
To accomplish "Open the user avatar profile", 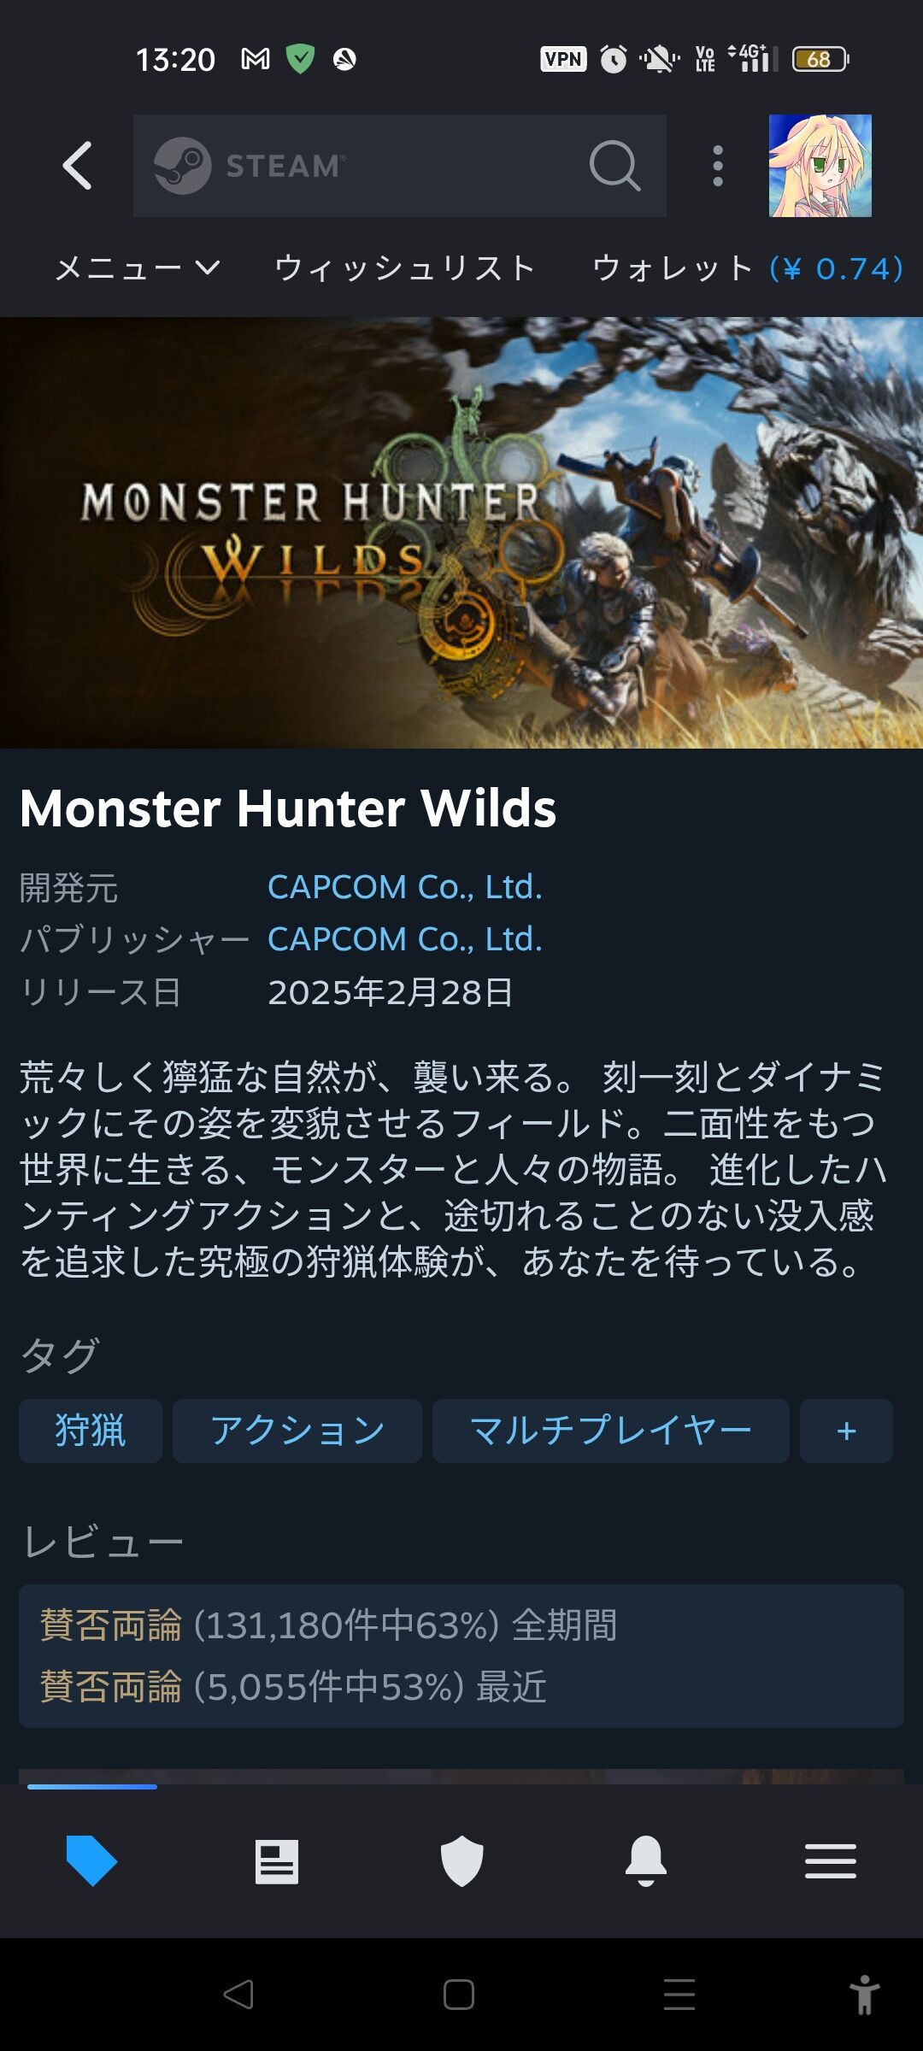I will coord(820,166).
